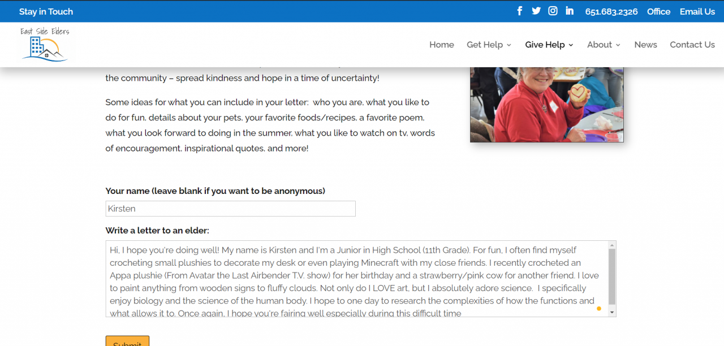Expand the Get Help dropdown menu
The height and width of the screenshot is (346, 724).
pos(489,45)
